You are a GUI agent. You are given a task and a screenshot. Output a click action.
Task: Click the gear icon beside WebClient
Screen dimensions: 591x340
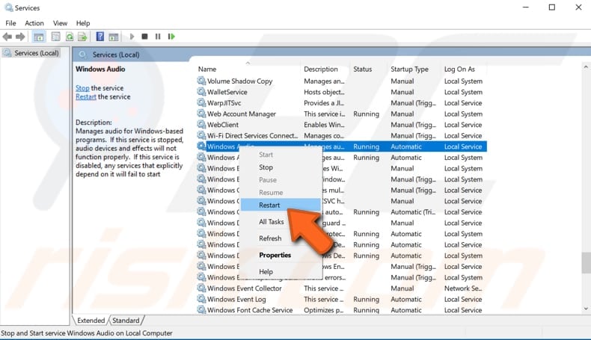201,124
